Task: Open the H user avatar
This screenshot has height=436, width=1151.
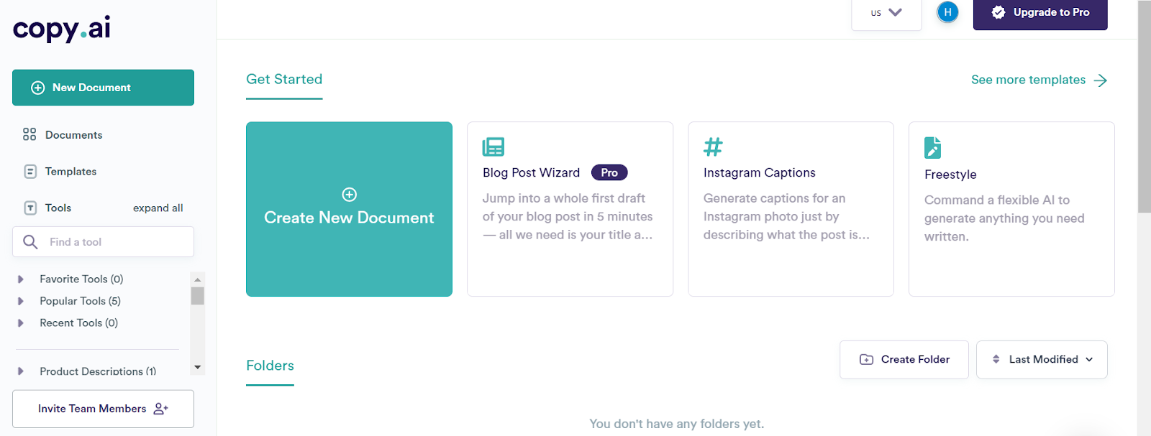Action: (x=947, y=12)
